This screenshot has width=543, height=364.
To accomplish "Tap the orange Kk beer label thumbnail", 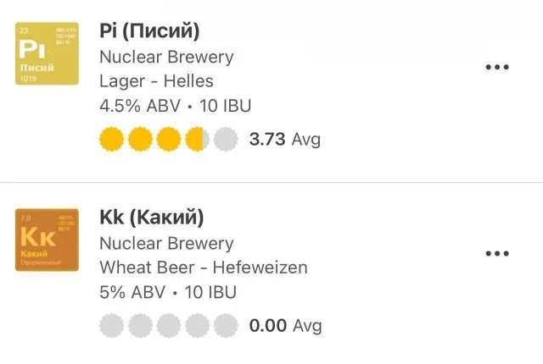I will [48, 240].
